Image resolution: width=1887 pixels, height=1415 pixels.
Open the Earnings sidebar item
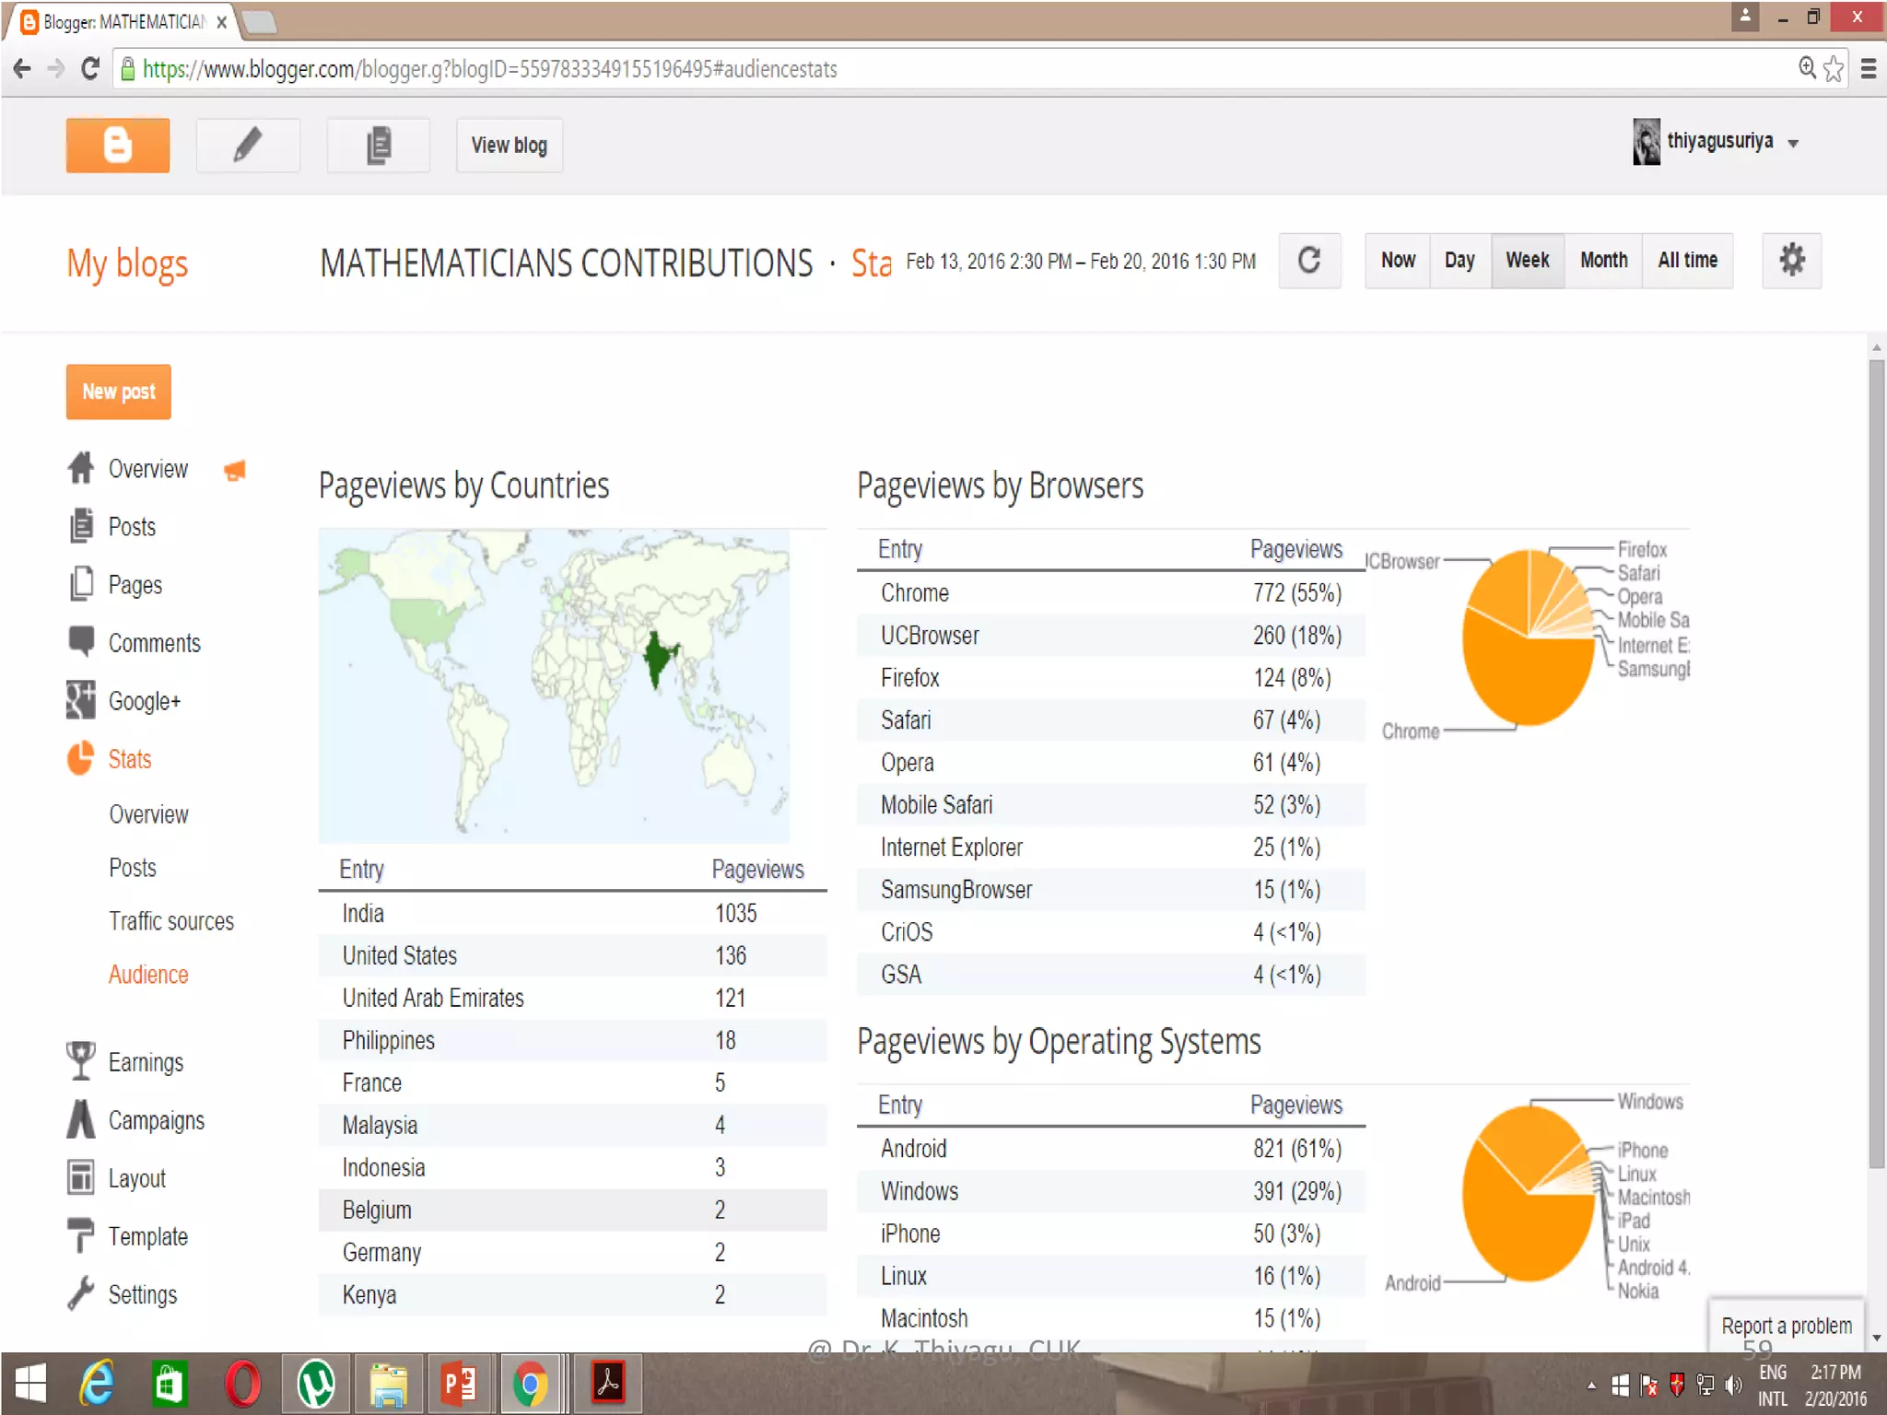[x=146, y=1062]
